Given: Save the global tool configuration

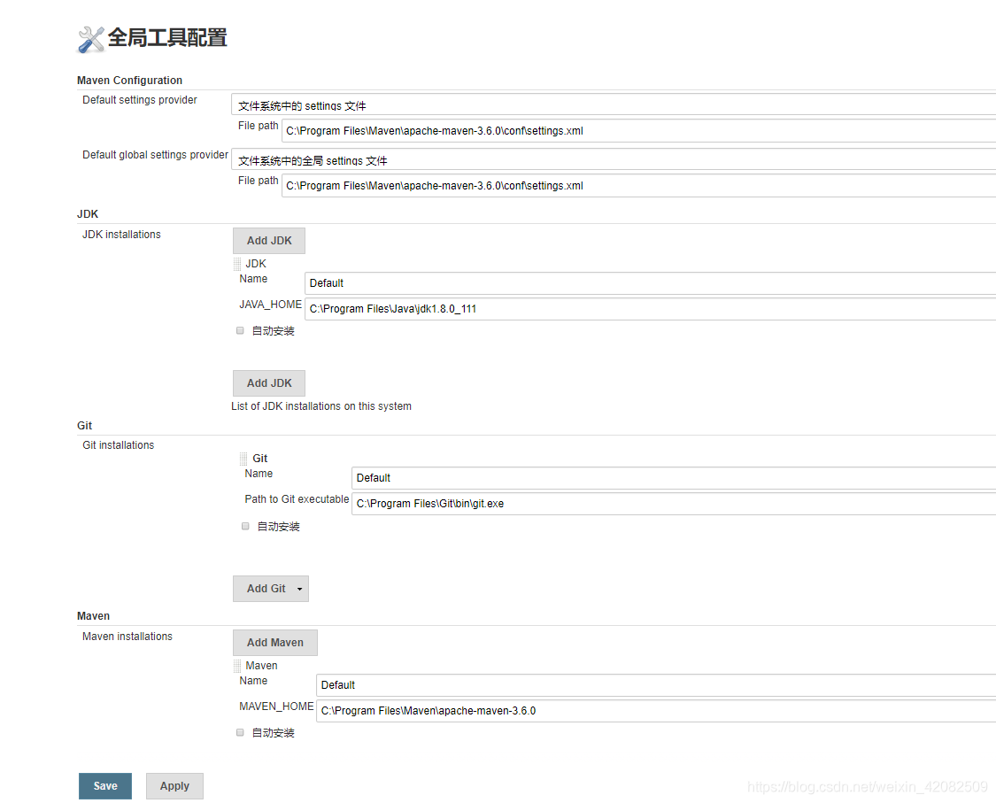Looking at the screenshot, I should tap(105, 786).
